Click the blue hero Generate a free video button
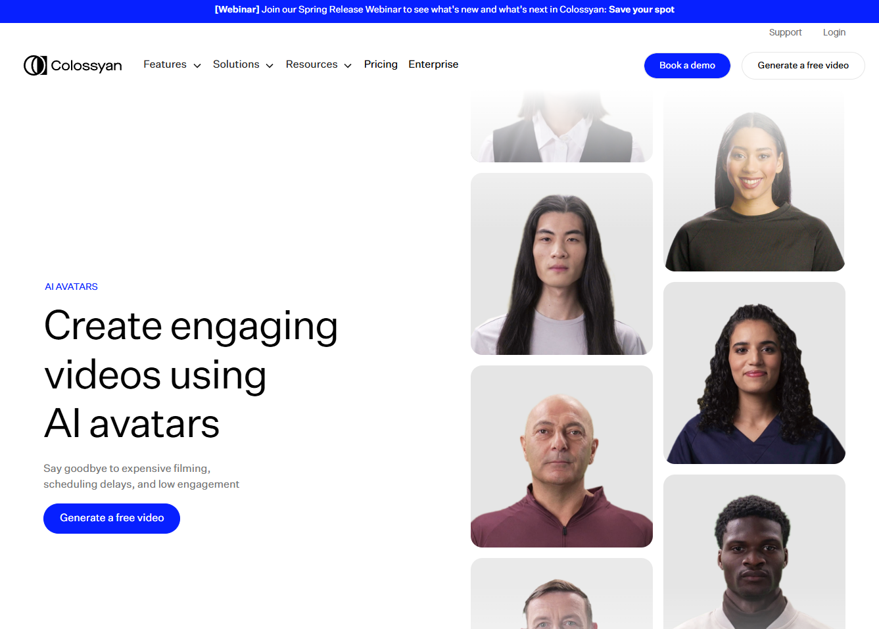 click(x=112, y=519)
